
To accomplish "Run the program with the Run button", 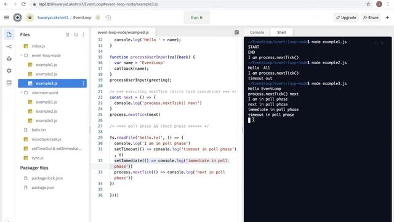I will click(197, 18).
